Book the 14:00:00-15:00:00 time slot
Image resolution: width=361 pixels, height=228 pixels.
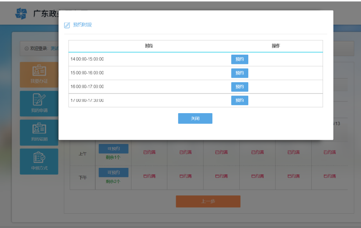[x=240, y=59]
